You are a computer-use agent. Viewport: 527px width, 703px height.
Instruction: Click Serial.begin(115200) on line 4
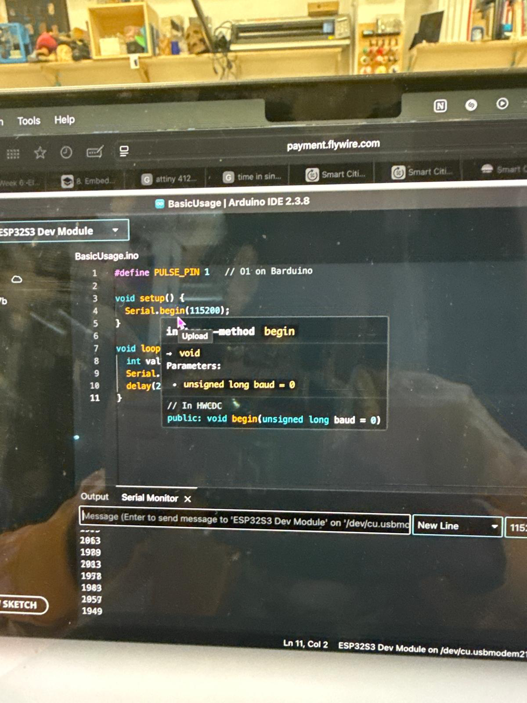tap(177, 311)
